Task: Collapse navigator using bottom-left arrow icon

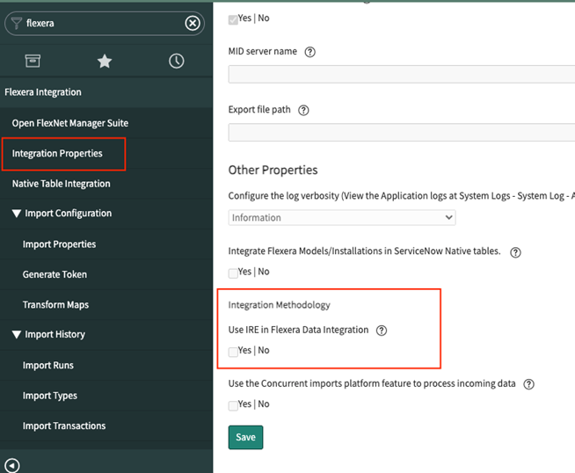Action: click(12, 465)
